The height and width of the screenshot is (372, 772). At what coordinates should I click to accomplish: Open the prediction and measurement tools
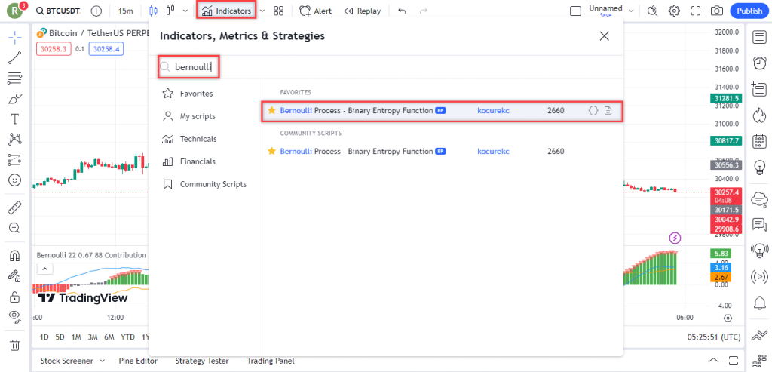point(15,160)
